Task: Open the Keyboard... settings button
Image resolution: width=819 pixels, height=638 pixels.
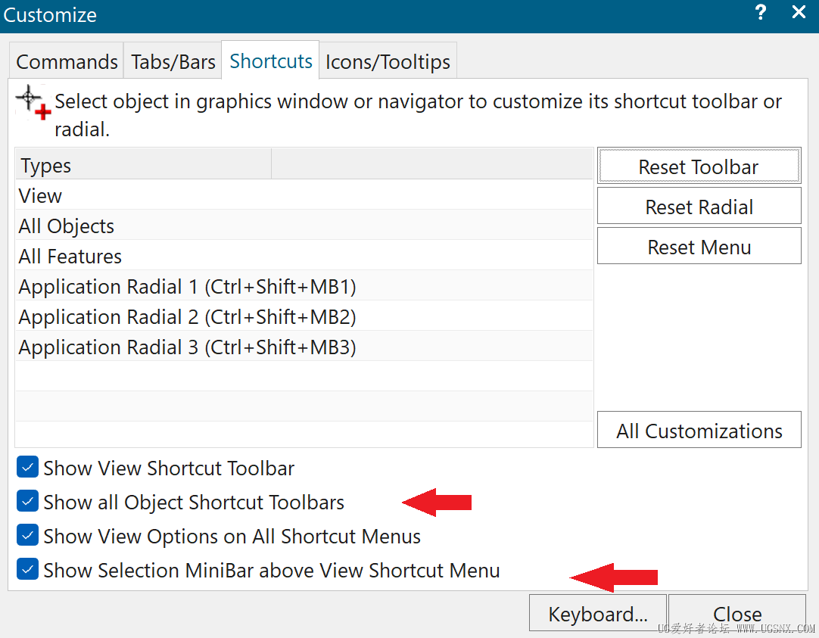Action: point(597,614)
